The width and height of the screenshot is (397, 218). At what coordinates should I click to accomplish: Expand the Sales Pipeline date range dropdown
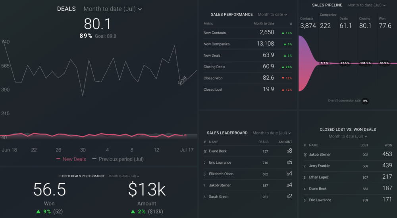tap(366, 6)
